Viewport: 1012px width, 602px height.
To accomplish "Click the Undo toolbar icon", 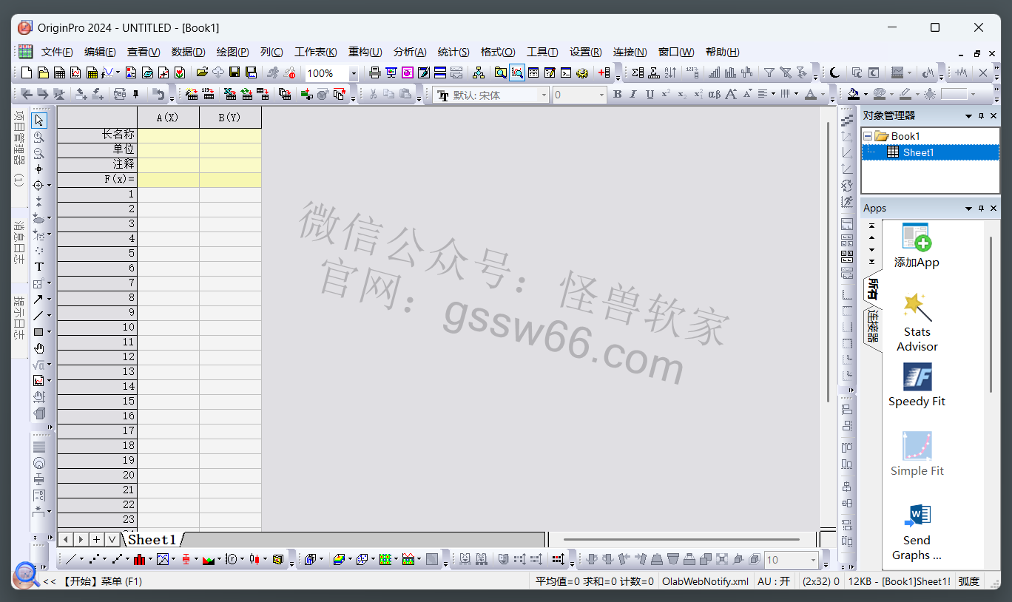I will tap(158, 94).
